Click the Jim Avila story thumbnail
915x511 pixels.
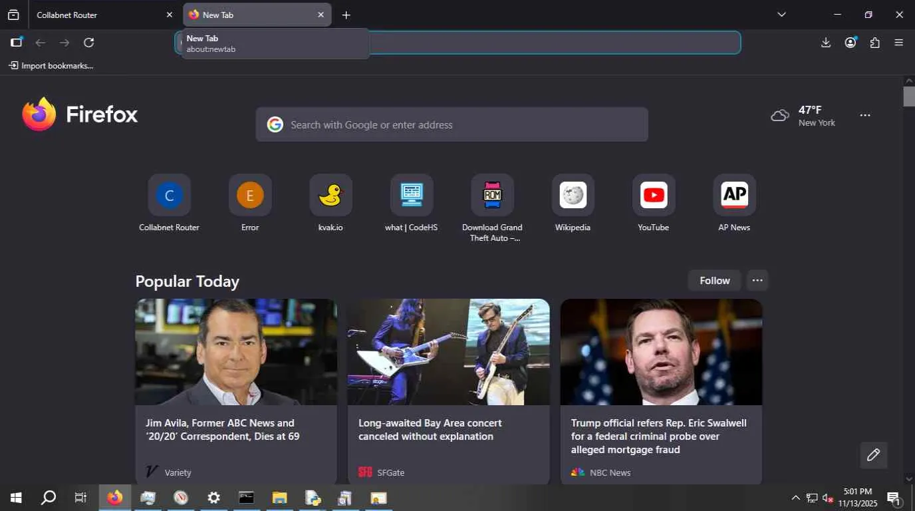[236, 352]
